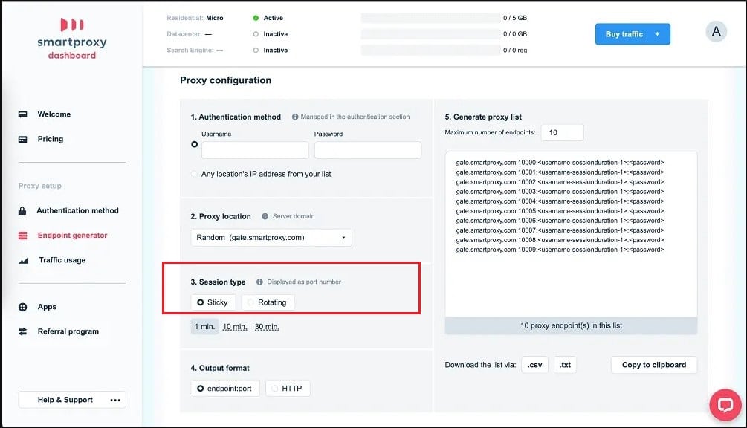Click the Search Engine Inactive status

point(275,50)
